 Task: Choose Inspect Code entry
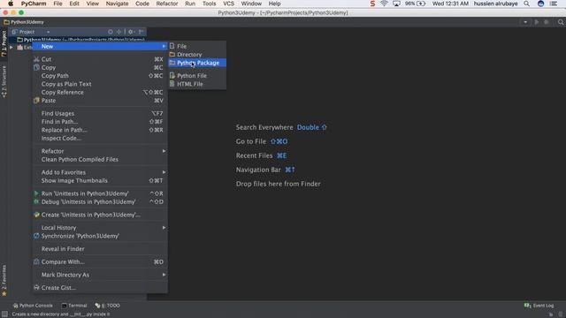pyautogui.click(x=100, y=139)
